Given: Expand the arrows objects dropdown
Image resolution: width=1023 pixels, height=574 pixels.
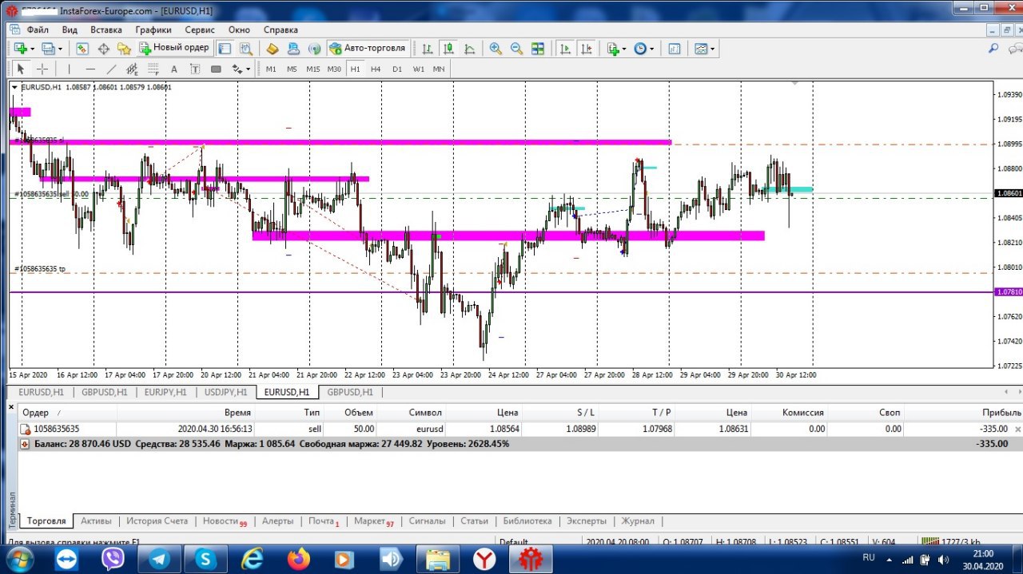Looking at the screenshot, I should coord(241,69).
